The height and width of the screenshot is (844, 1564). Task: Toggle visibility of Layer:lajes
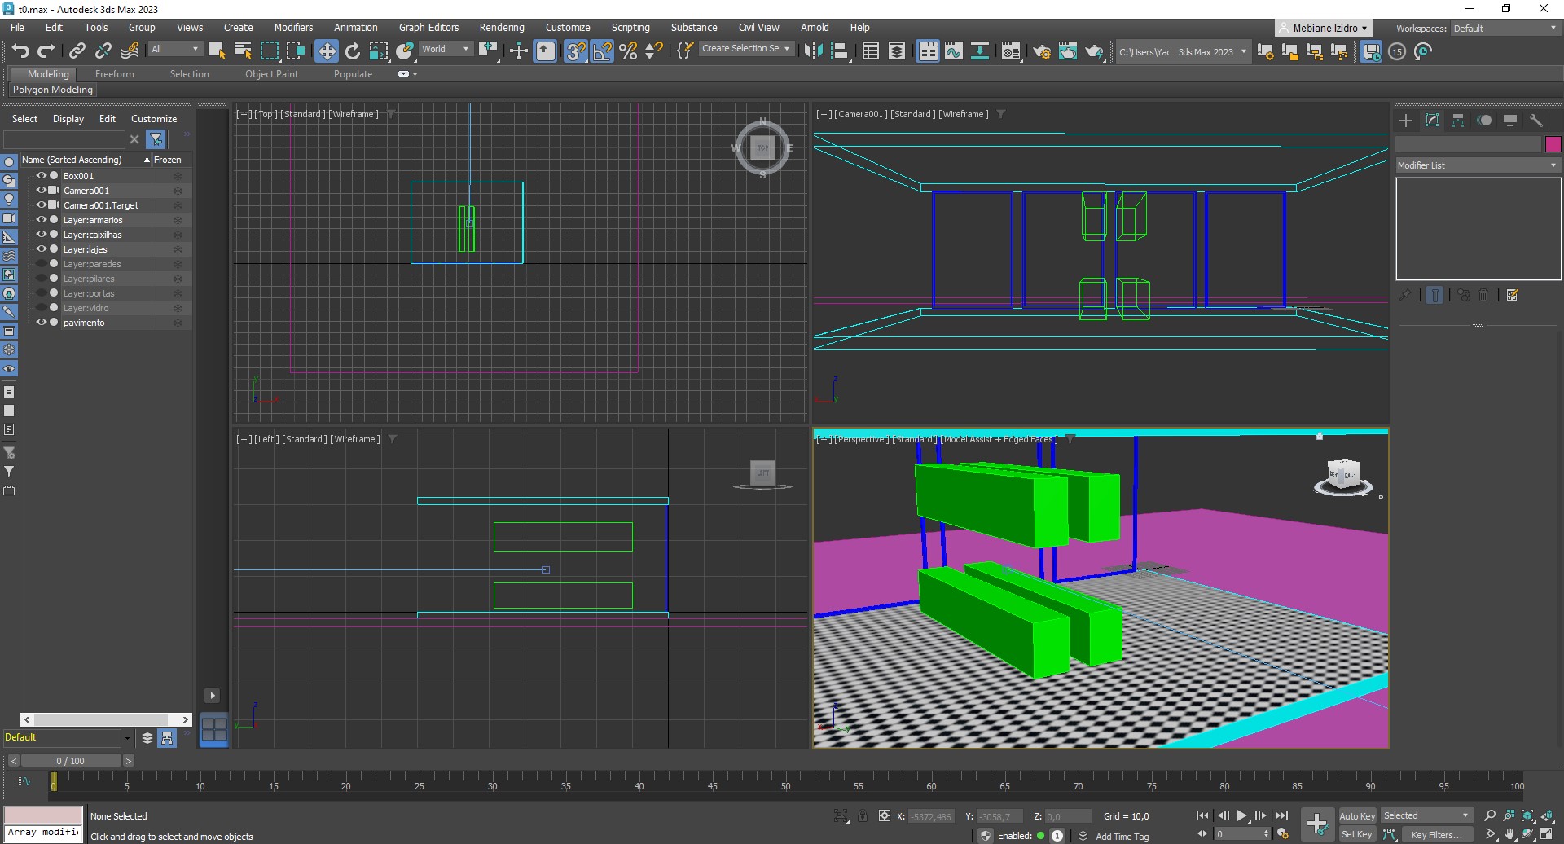click(41, 249)
